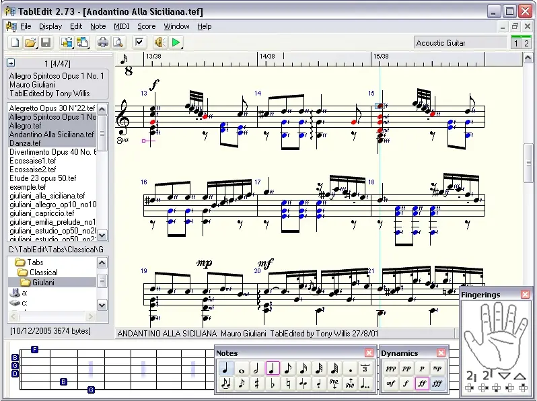This screenshot has height=401, width=537.
Task: Click the Print icon in toolbar
Action: pyautogui.click(x=102, y=42)
